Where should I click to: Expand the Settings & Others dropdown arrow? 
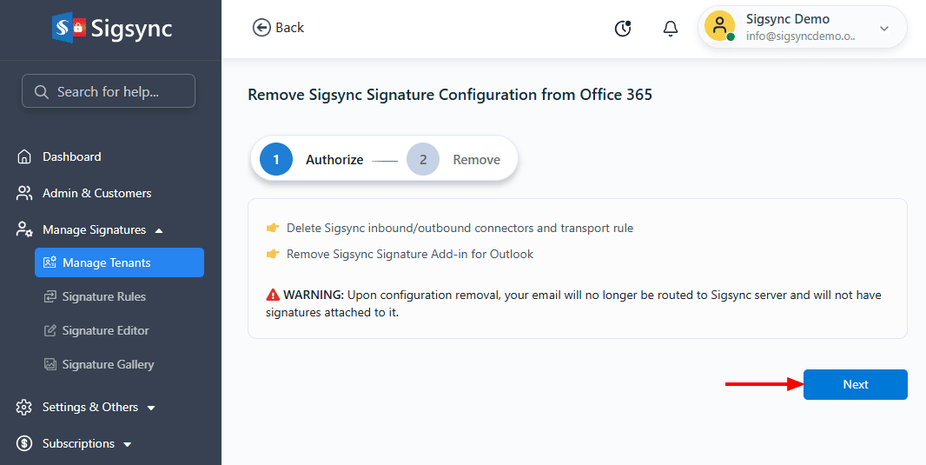(x=151, y=408)
